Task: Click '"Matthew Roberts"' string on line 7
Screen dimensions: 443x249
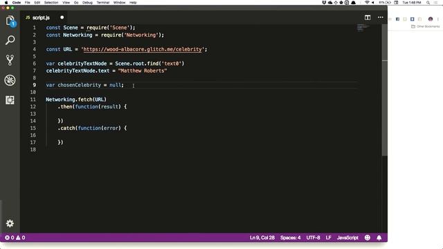Action: [143, 71]
